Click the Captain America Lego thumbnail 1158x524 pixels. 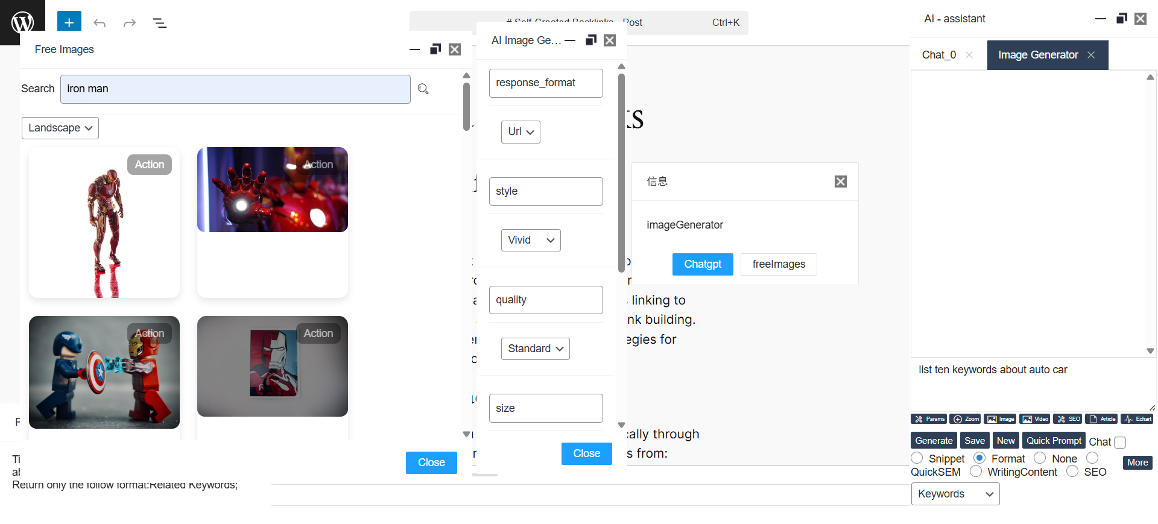click(x=104, y=372)
